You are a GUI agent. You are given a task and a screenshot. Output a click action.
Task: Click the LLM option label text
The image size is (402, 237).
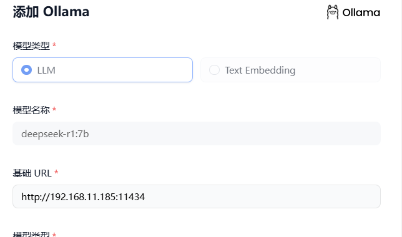coord(46,70)
